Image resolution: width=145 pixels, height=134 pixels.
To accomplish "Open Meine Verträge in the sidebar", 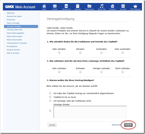I will (x=13, y=23).
